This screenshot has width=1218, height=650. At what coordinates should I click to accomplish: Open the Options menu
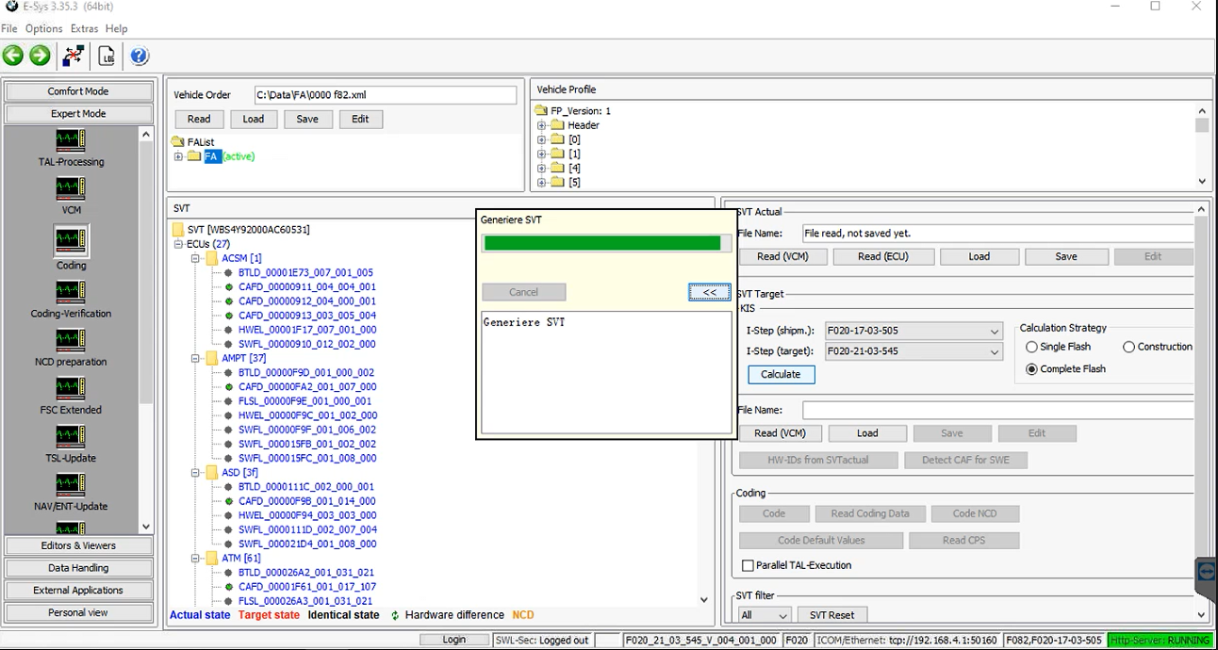click(x=44, y=29)
